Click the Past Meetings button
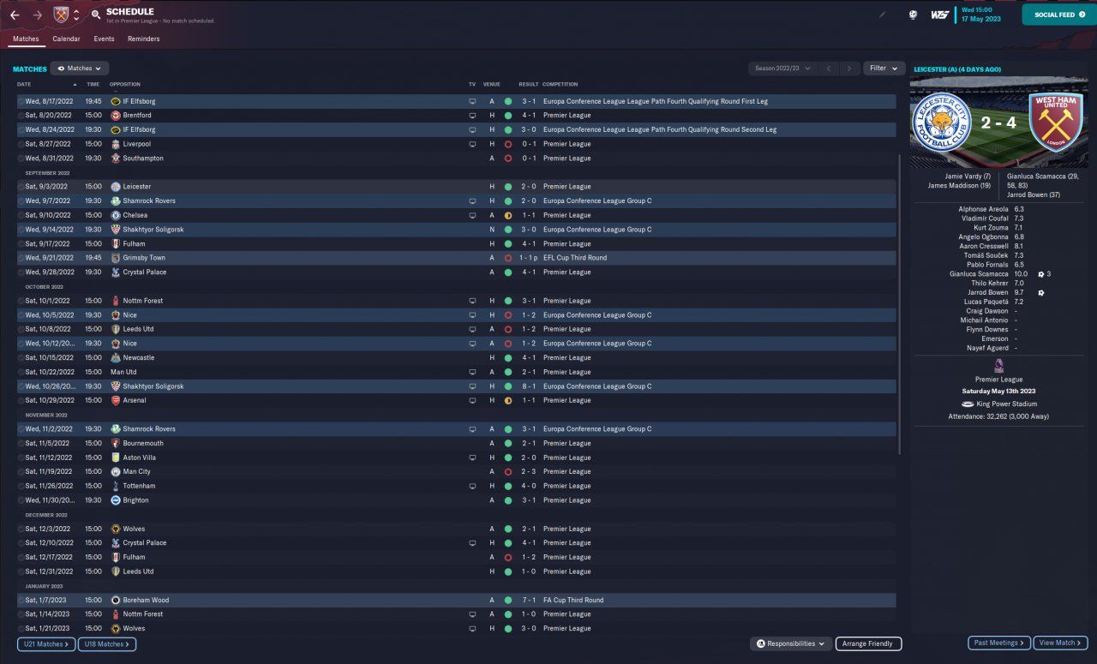The width and height of the screenshot is (1097, 664). [999, 643]
